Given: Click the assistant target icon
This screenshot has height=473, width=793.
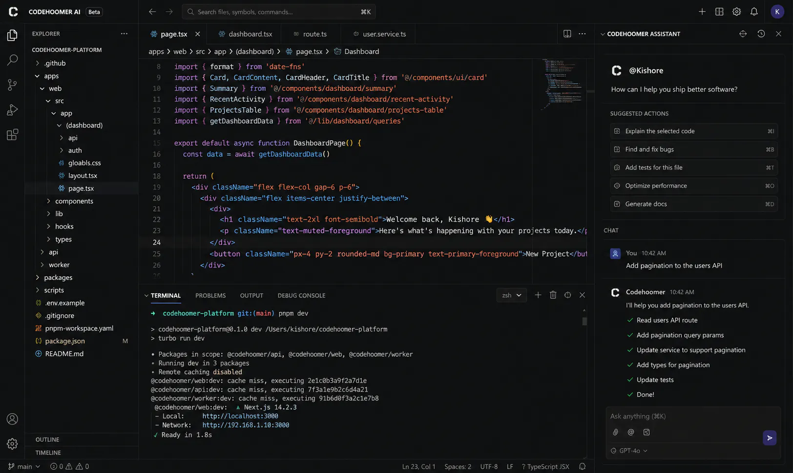Looking at the screenshot, I should point(743,34).
